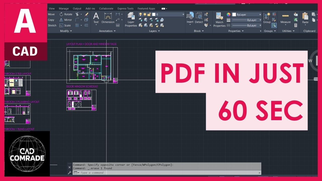The height and width of the screenshot is (181, 322).
Task: Click the Move button
Action: [51, 14]
